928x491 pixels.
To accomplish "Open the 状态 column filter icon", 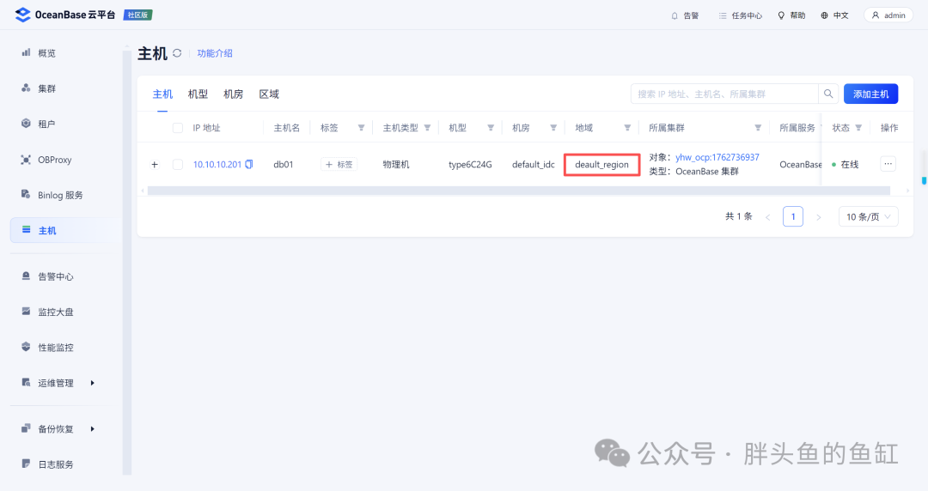I will (x=858, y=128).
